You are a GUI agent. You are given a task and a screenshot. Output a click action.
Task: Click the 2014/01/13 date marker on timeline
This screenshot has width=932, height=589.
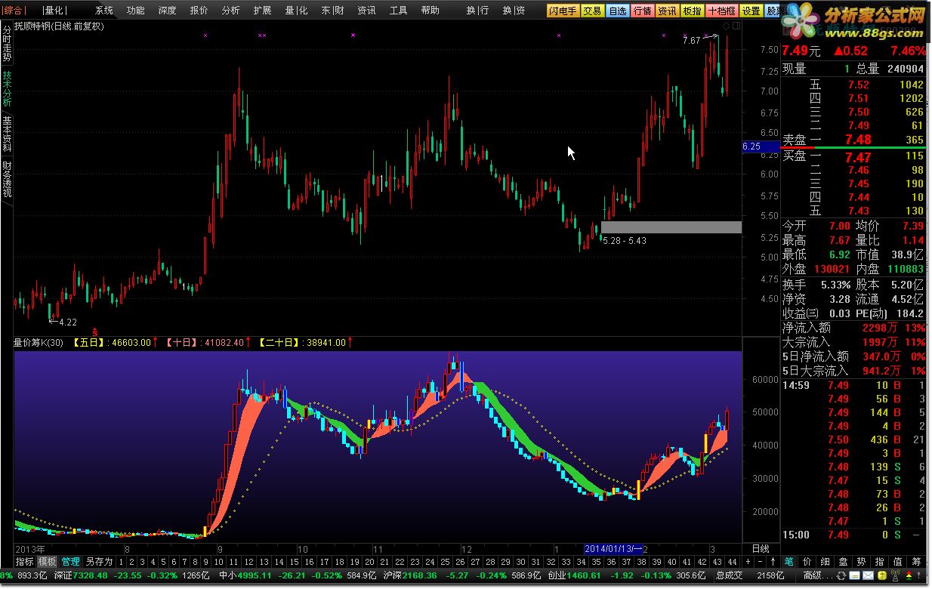(x=613, y=549)
